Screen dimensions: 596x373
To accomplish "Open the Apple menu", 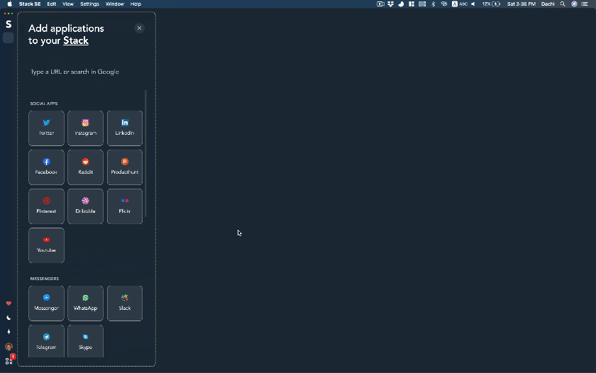I will (x=9, y=4).
